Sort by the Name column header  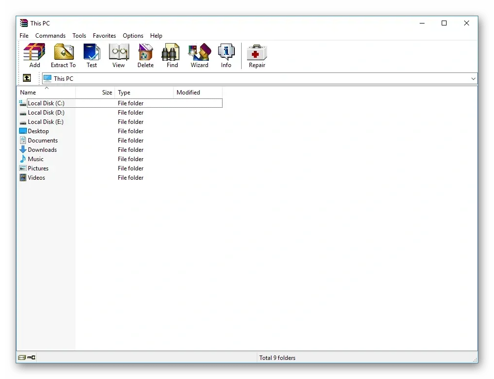click(x=46, y=93)
